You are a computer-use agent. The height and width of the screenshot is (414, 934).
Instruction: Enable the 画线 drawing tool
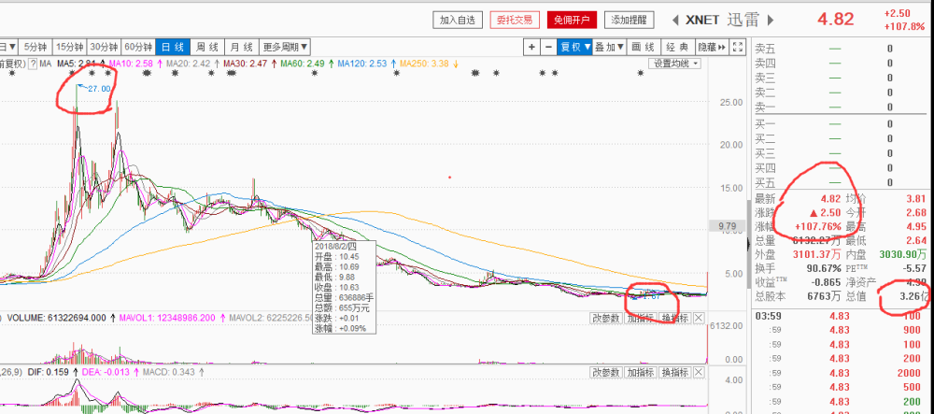tap(643, 47)
